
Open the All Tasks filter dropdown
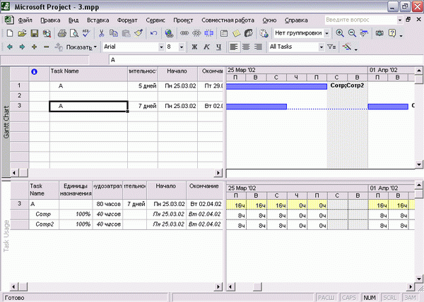(322, 47)
